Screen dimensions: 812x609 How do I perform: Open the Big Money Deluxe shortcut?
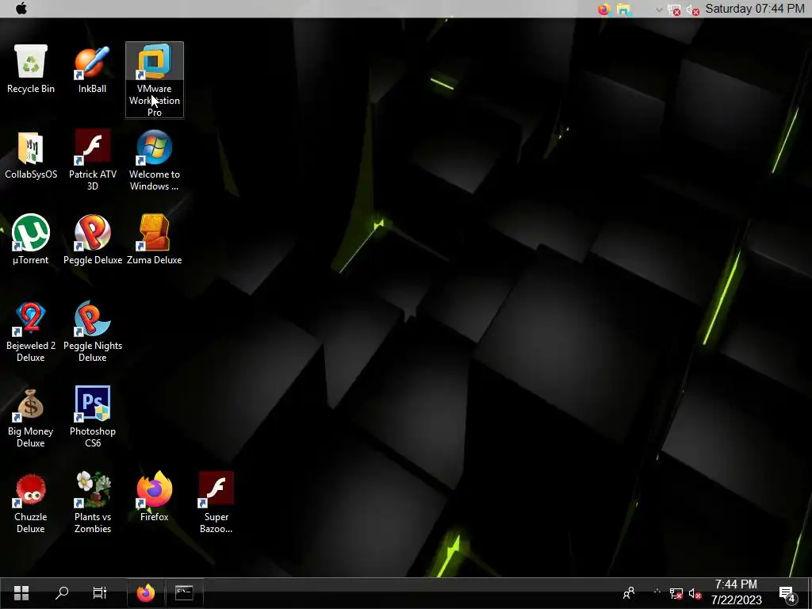point(31,417)
